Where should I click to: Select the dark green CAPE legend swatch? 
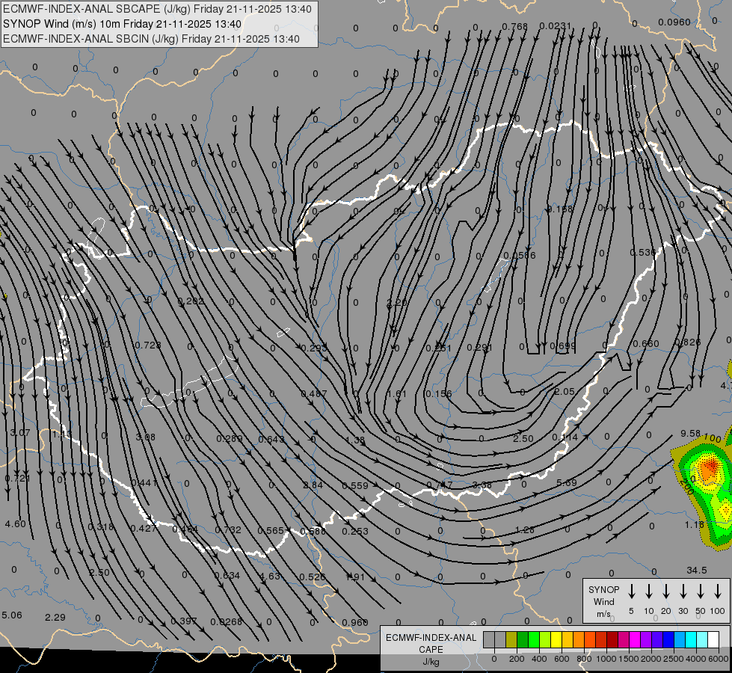pos(523,640)
